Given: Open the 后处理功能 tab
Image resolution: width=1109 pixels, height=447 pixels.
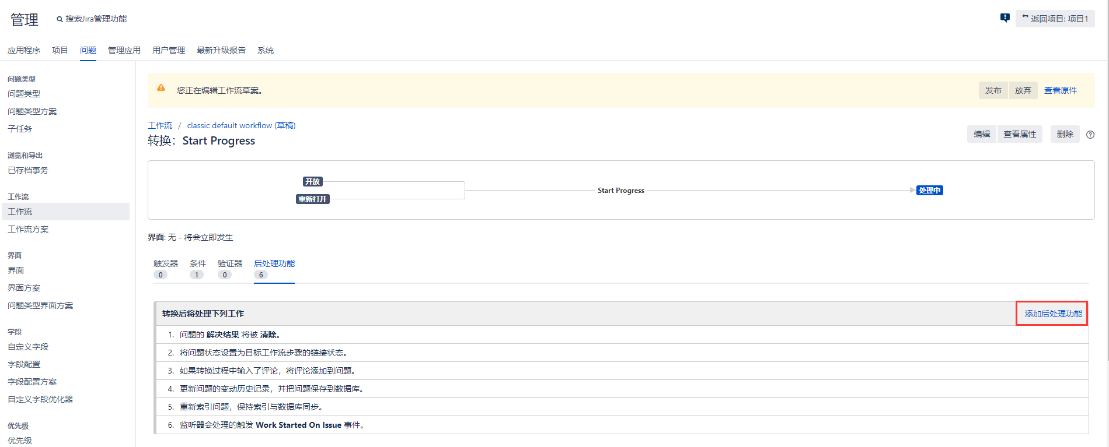Looking at the screenshot, I should pos(274,264).
